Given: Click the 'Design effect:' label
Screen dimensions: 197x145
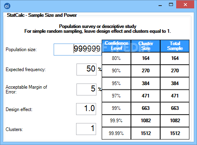Looking at the screenshot, I should [19, 109].
